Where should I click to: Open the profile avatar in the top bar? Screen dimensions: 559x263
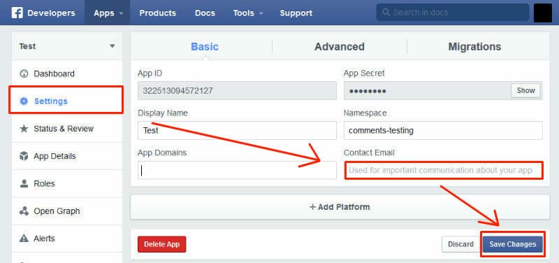(543, 13)
